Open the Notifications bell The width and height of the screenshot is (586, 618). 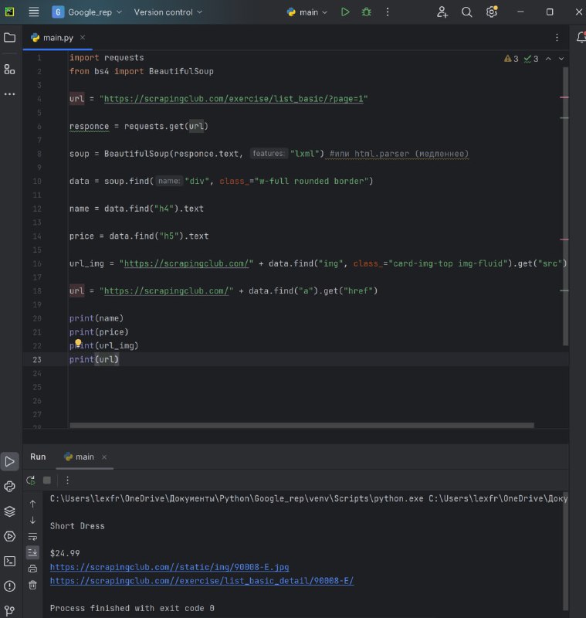[x=581, y=37]
